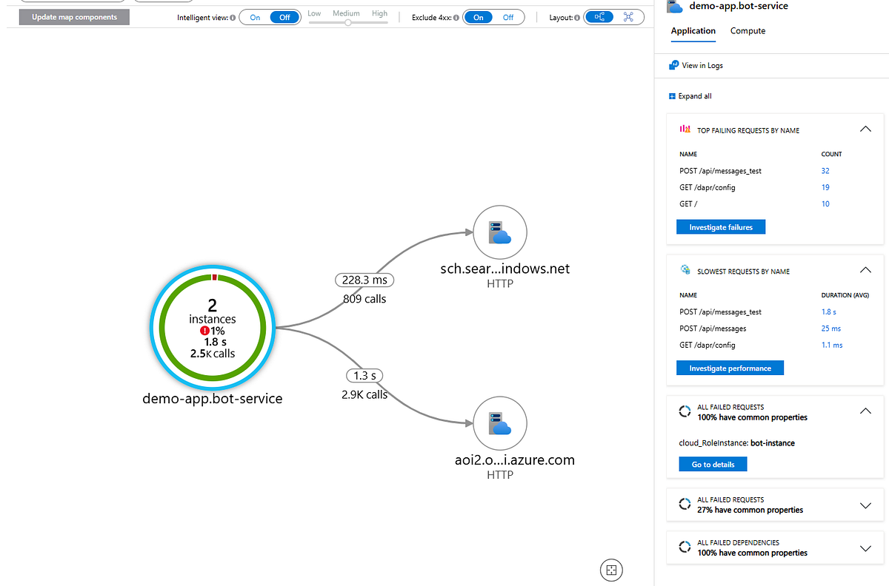Select the demo-app.bot-service instance circle

tap(213, 330)
